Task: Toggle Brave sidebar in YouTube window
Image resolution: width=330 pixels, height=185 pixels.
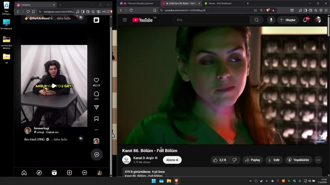Action: tap(305, 10)
